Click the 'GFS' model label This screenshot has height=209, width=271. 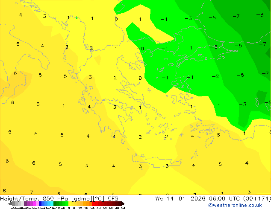(x=113, y=199)
